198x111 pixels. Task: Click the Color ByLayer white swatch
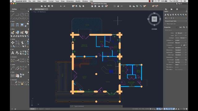(x=176, y=33)
